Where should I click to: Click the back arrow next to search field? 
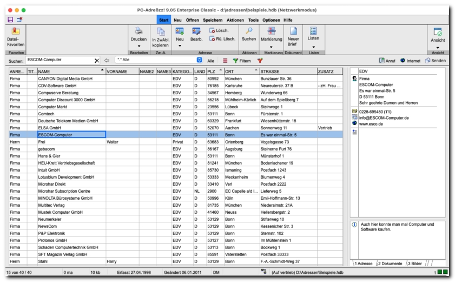(x=107, y=61)
